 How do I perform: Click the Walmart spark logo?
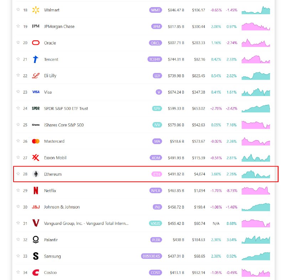click(35, 10)
